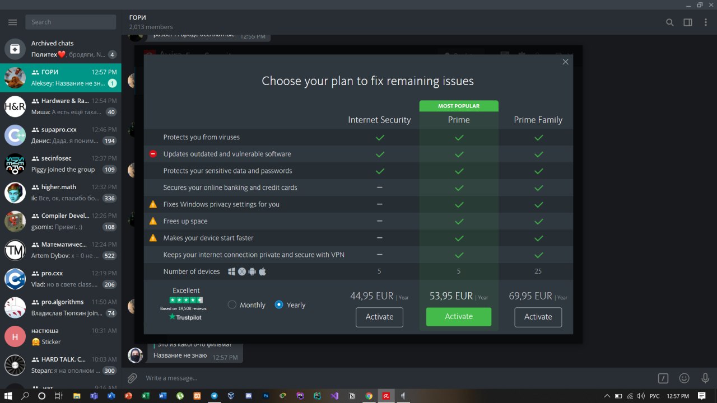
Task: Switch the РУС input language
Action: tap(654, 396)
